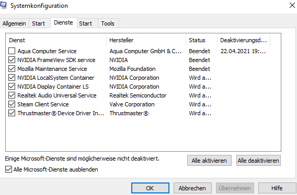
Task: Select the Mozilla Maintenance Service name
Action: coord(52,69)
